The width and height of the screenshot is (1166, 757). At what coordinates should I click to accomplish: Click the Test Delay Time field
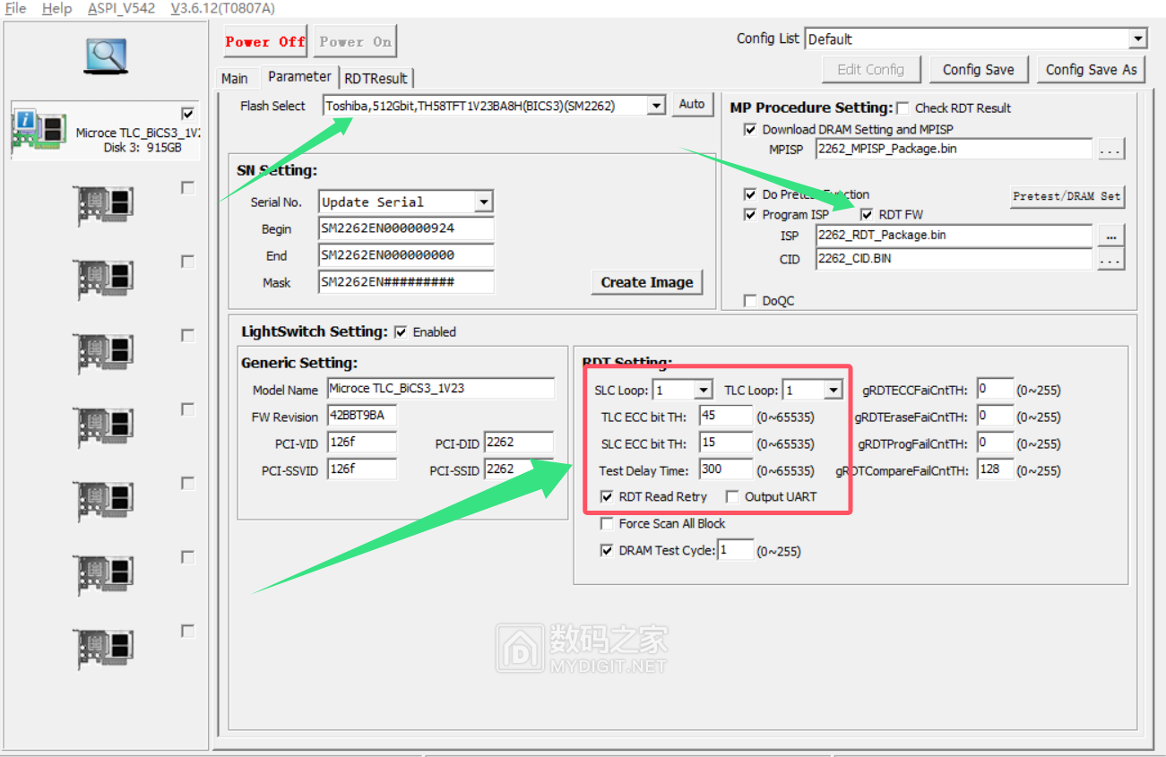click(x=726, y=469)
